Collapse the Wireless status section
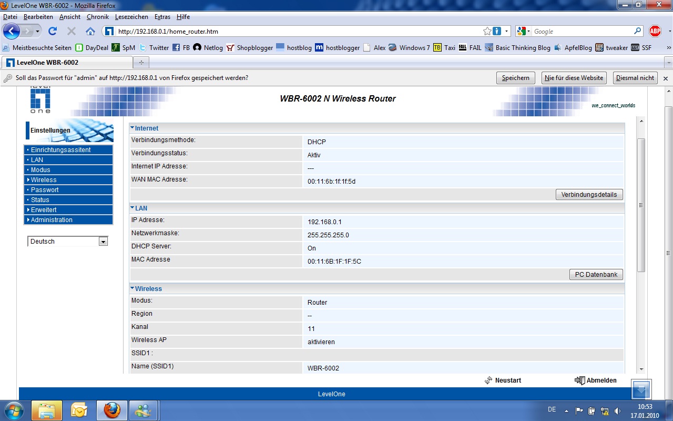This screenshot has width=673, height=421. pyautogui.click(x=147, y=289)
